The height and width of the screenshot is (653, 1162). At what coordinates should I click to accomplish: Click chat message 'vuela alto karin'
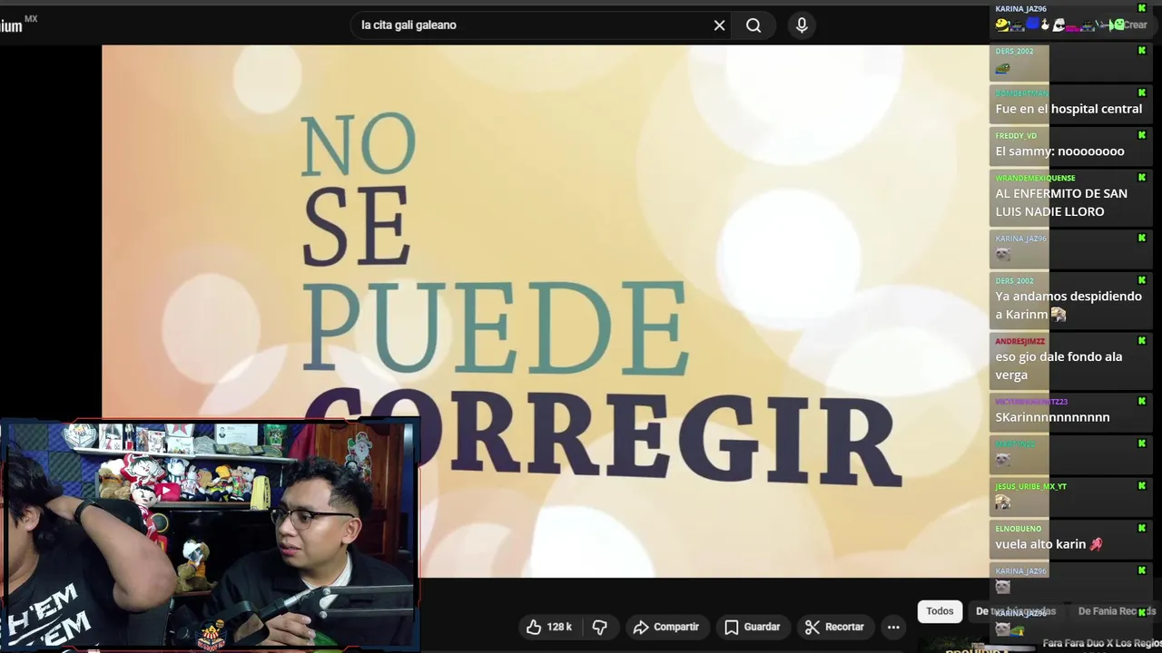click(x=1040, y=544)
